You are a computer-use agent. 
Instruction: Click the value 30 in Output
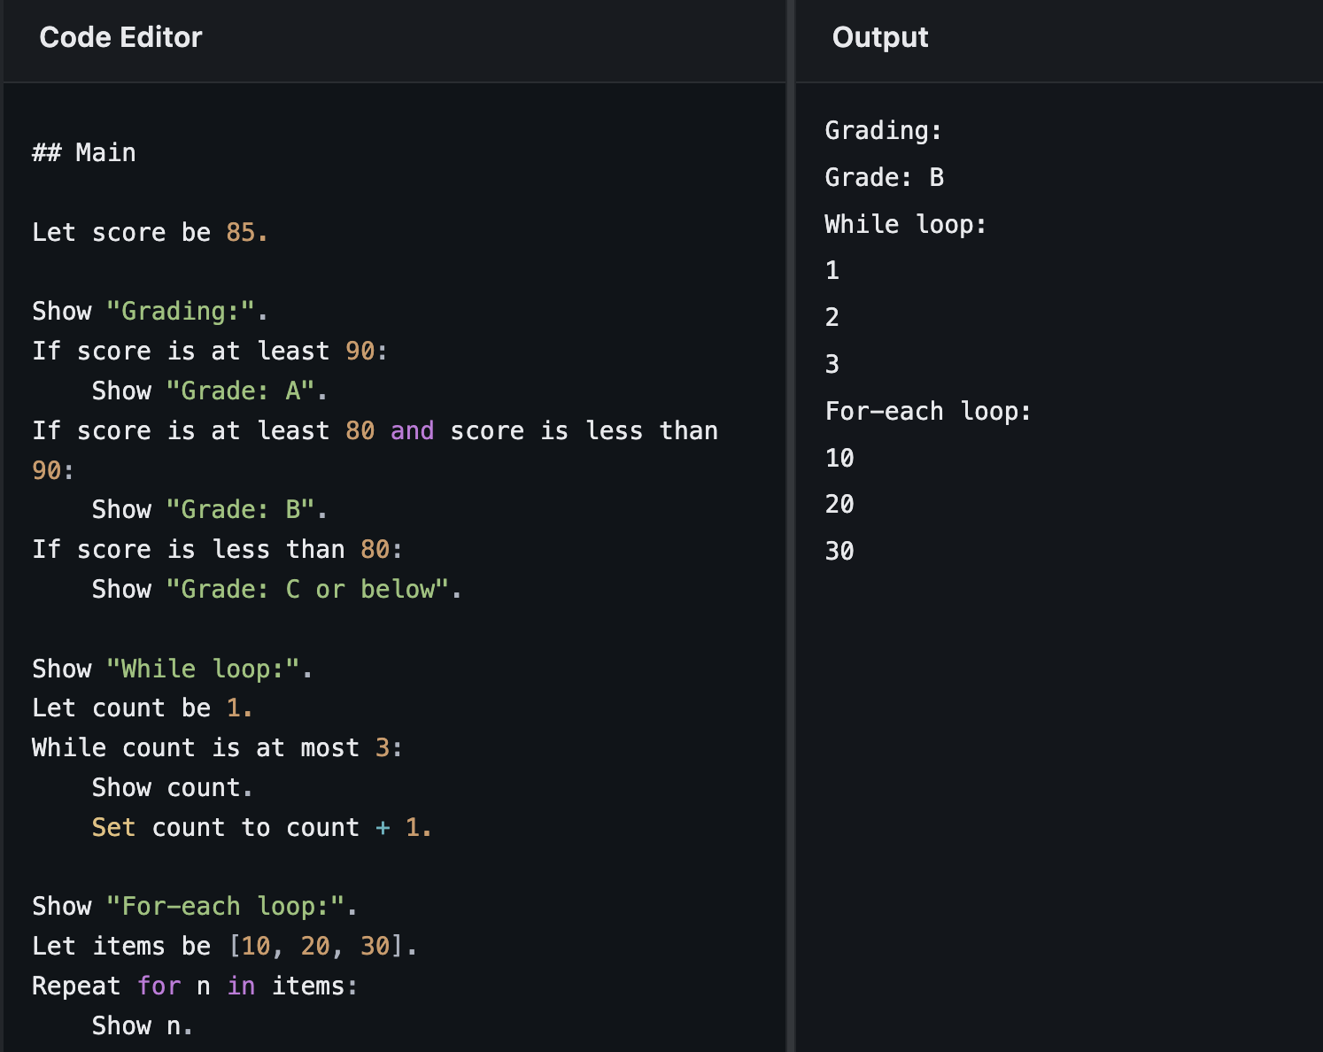[x=839, y=551]
